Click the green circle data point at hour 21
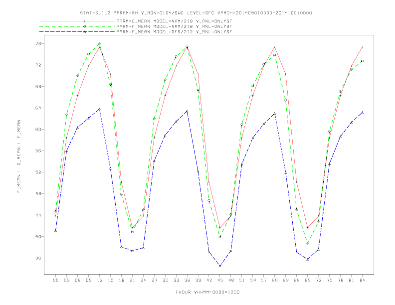Screen dimensions: 395x305 pos(132,232)
